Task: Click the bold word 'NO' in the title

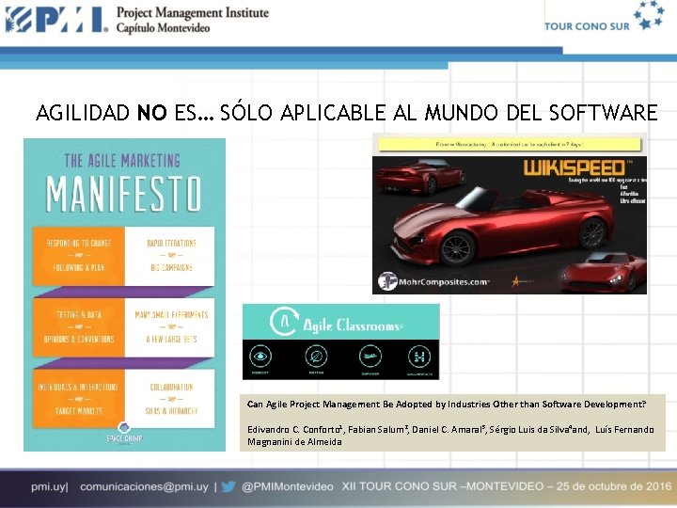Action: tap(151, 113)
